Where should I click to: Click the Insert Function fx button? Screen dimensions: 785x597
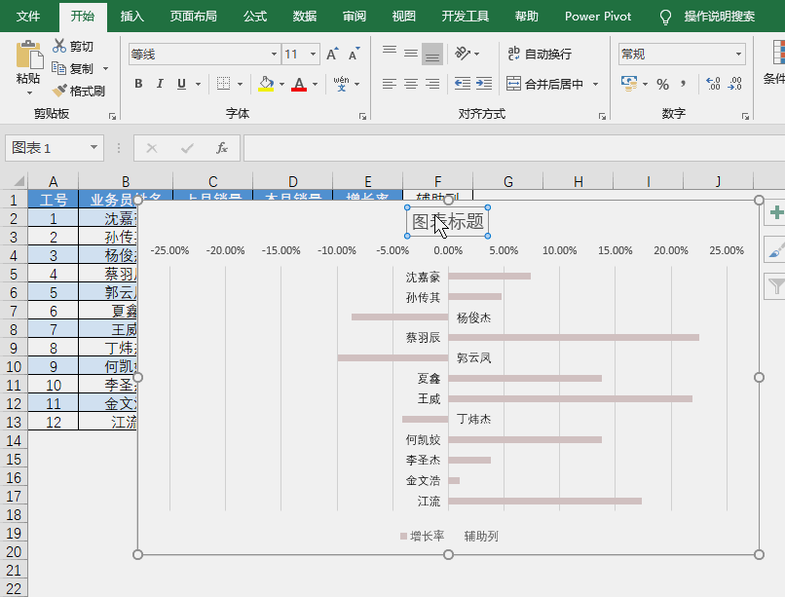coord(222,148)
